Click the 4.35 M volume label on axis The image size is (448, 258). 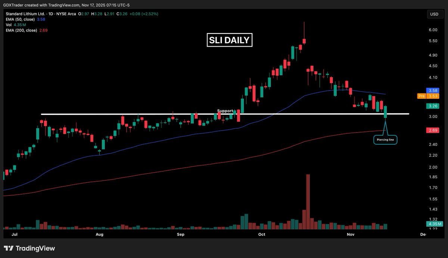[x=434, y=224]
